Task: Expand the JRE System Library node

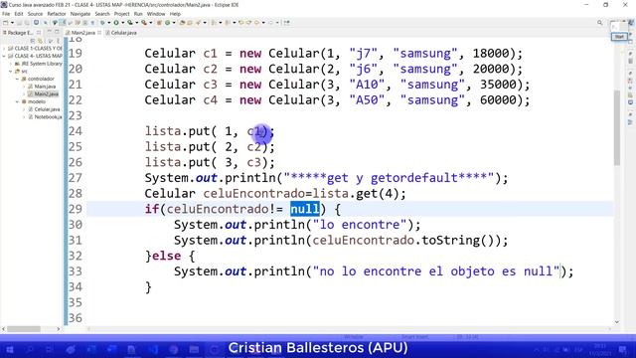Action: pos(11,64)
